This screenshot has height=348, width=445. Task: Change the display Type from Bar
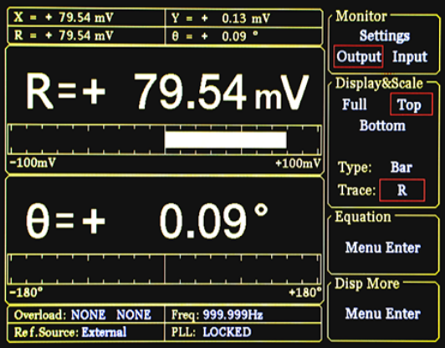(402, 167)
